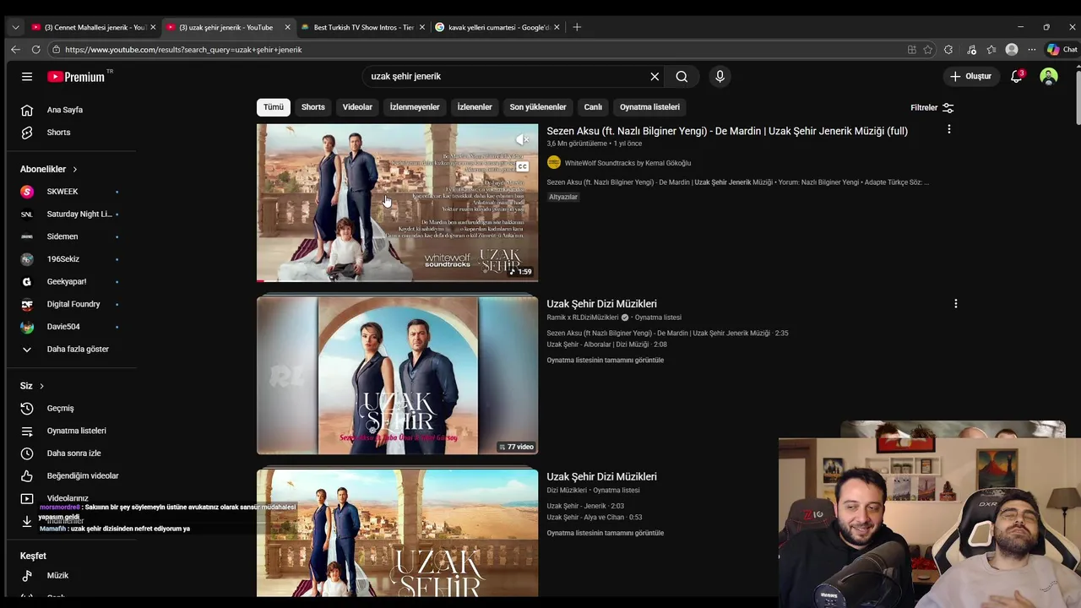Reload the page in the browser
The image size is (1081, 608).
point(35,50)
